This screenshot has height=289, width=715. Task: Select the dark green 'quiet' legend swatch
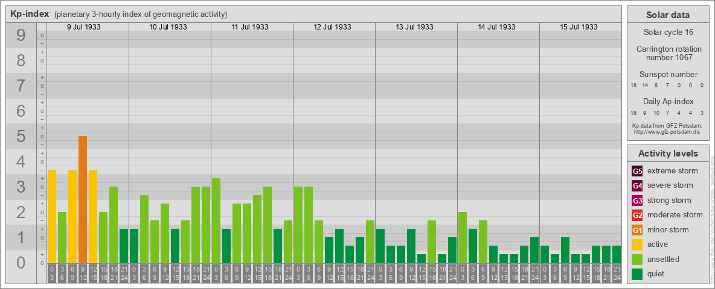click(637, 273)
